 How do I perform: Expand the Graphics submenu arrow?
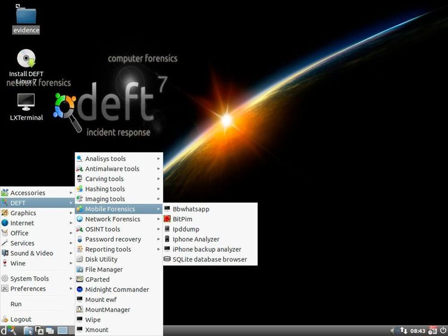[71, 213]
